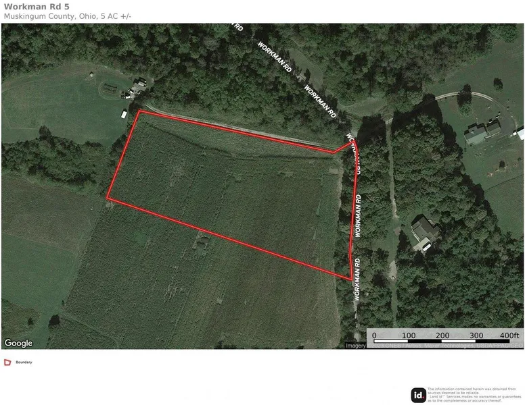This screenshot has height=405, width=525.
Task: Click the 0 mark on the scale bar
Action: (374, 335)
